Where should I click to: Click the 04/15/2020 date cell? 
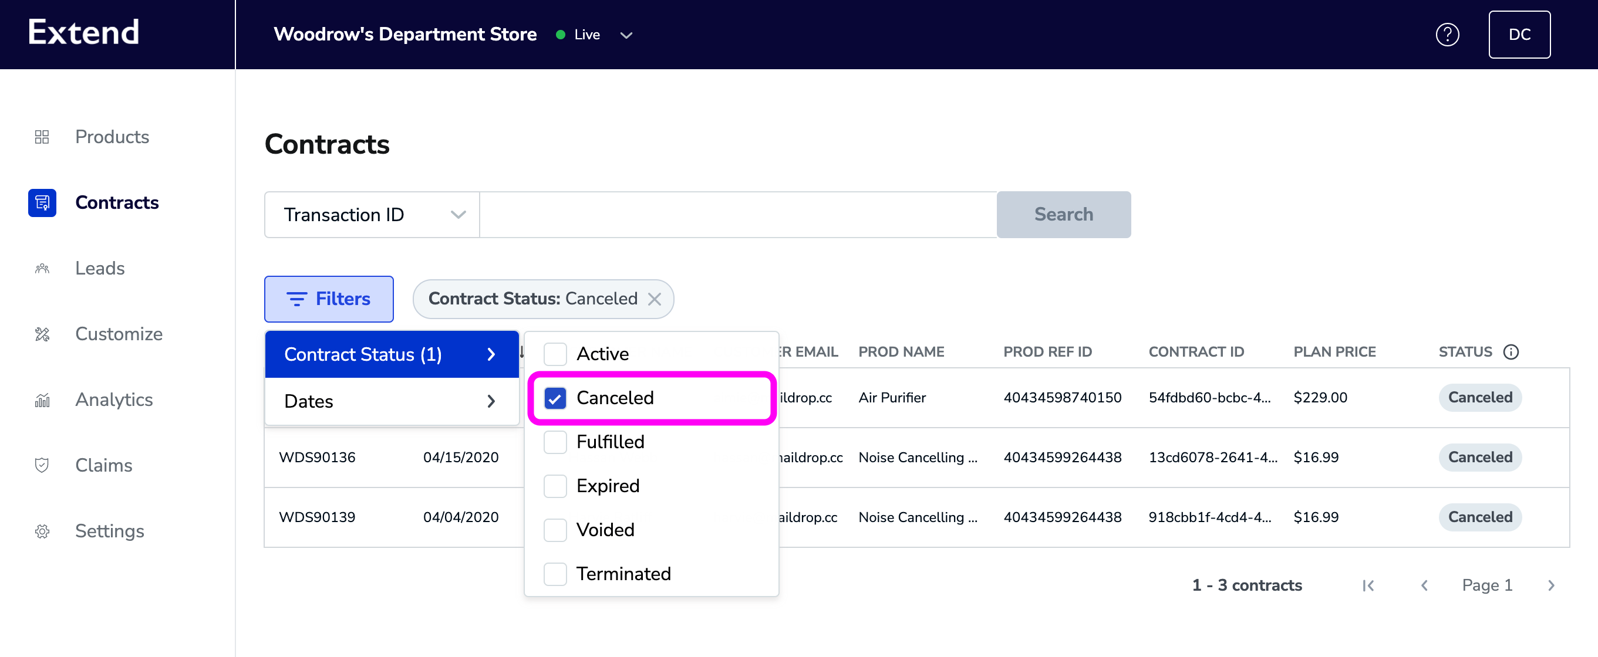click(x=460, y=458)
